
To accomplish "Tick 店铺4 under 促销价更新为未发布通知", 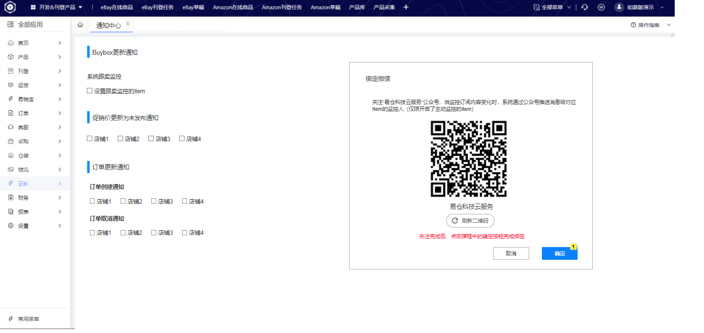I will tap(182, 139).
